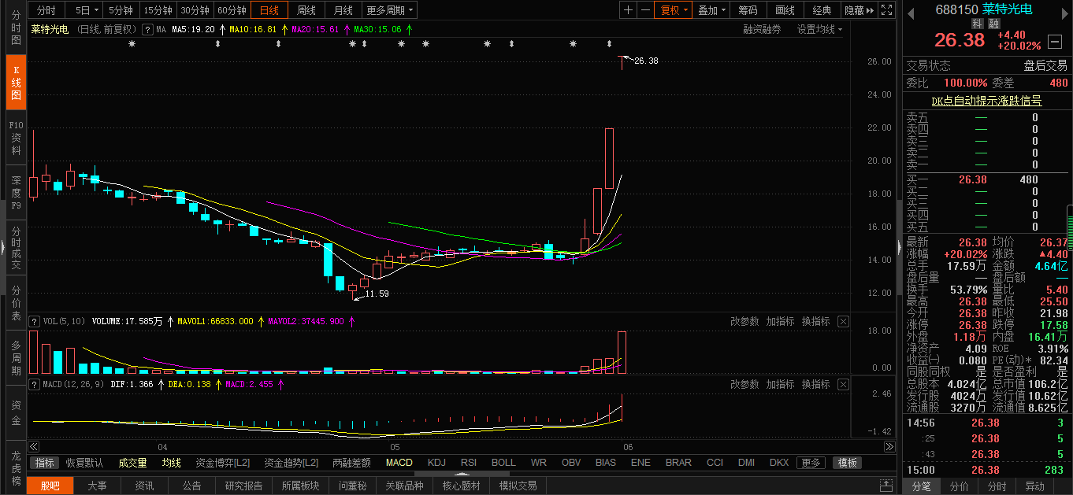Hide the side panel via 隐藏
Image resolution: width=1073 pixels, height=495 pixels.
click(859, 10)
